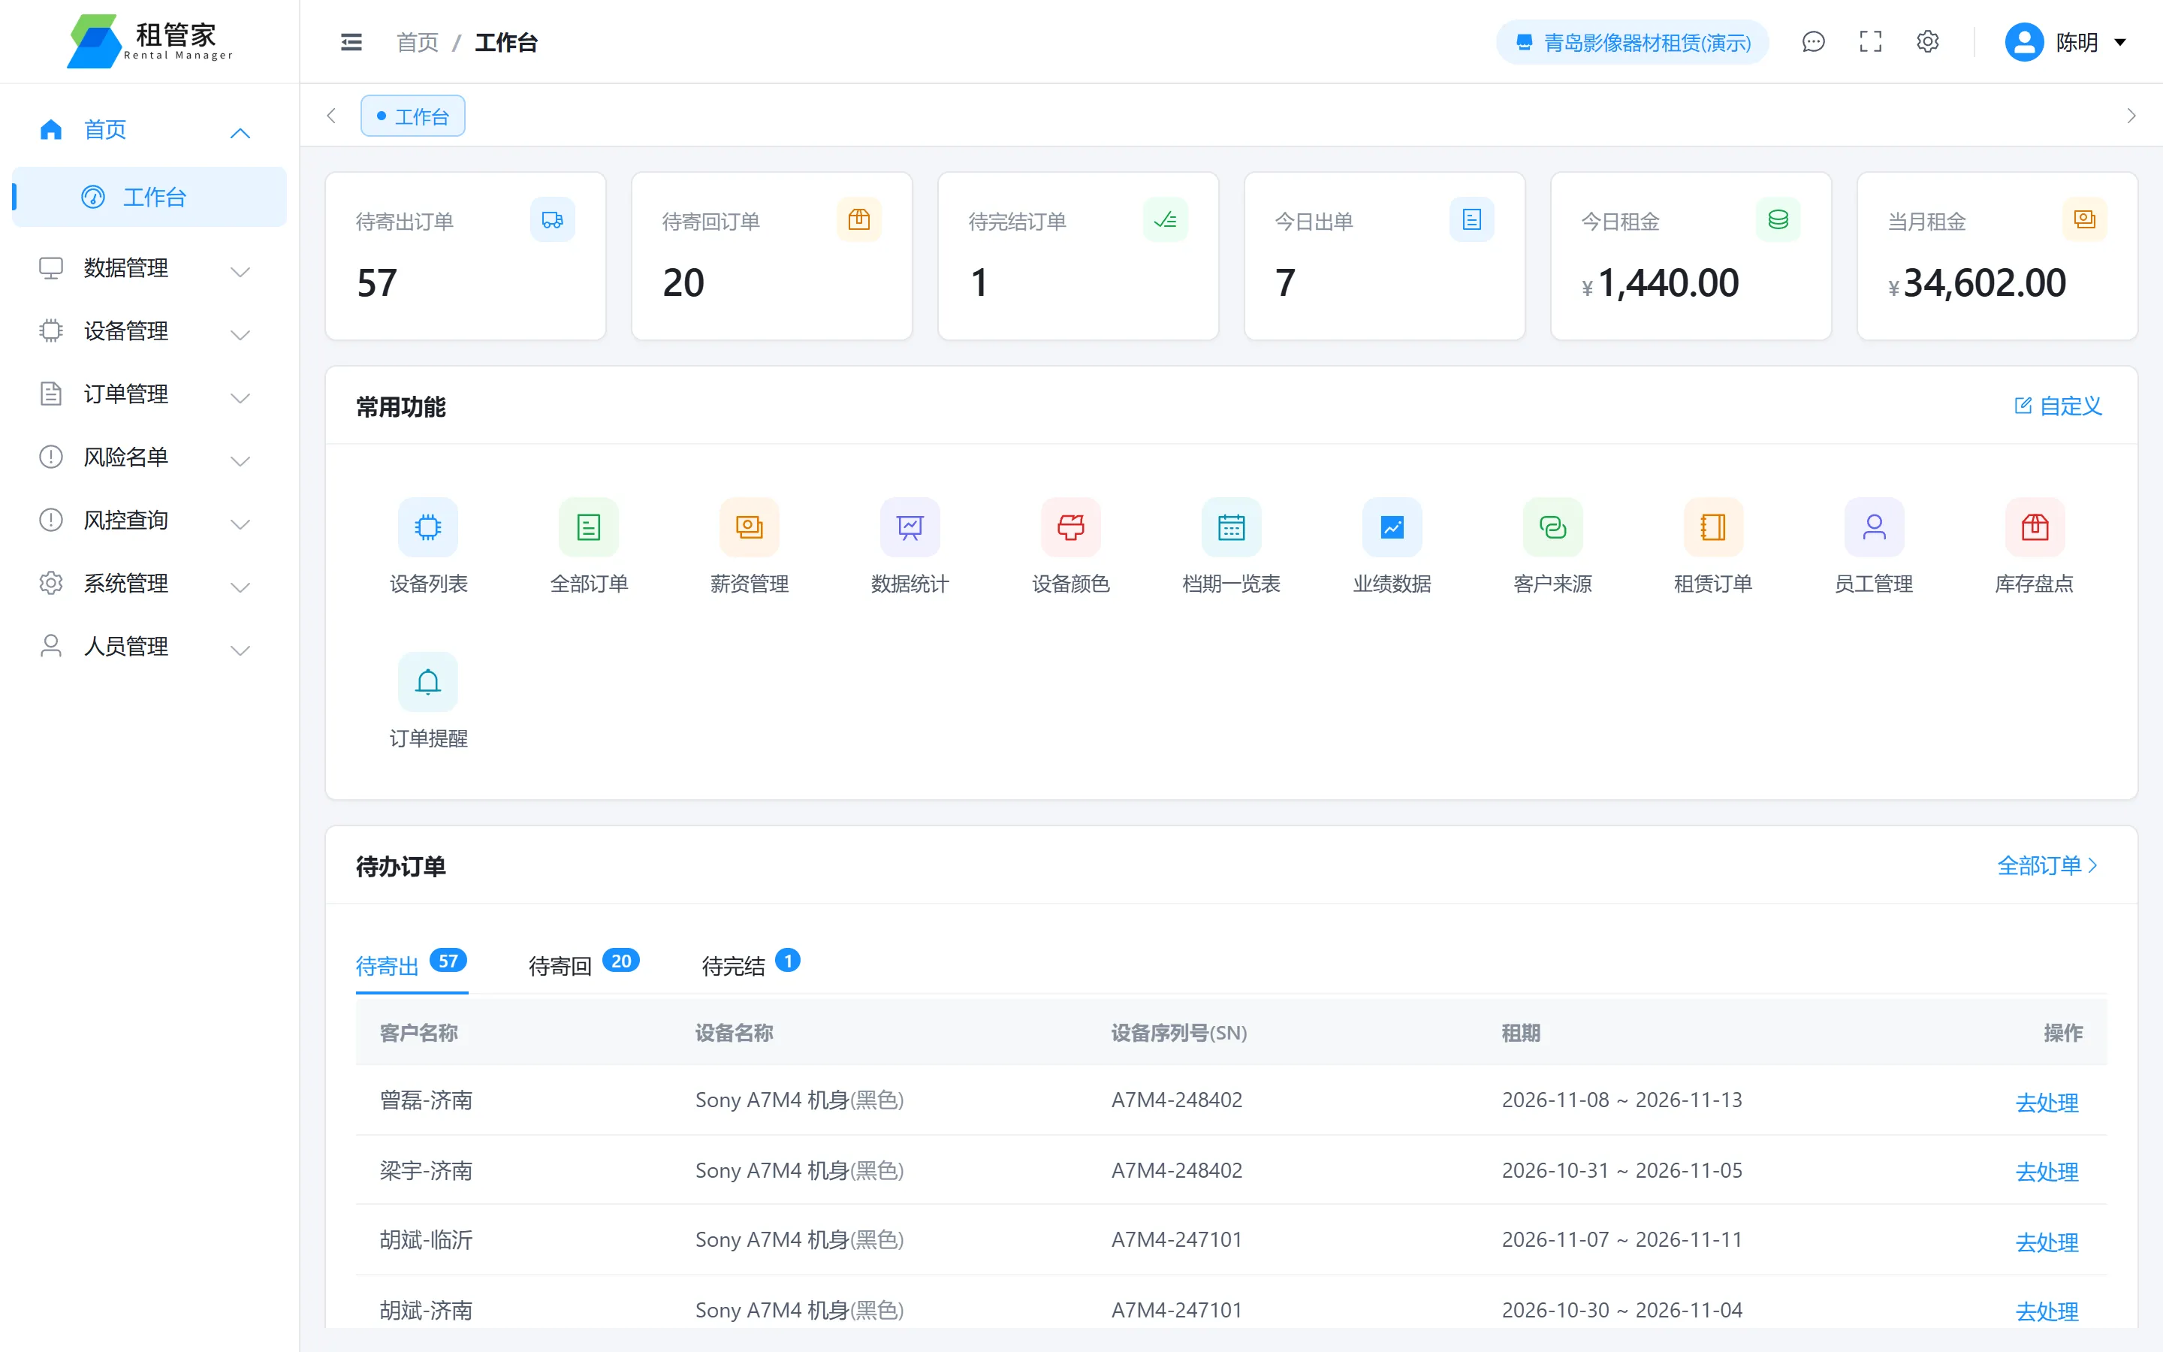Screen dimensions: 2163x1352
Task: Open 订单提醒 bell icon
Action: tap(428, 681)
